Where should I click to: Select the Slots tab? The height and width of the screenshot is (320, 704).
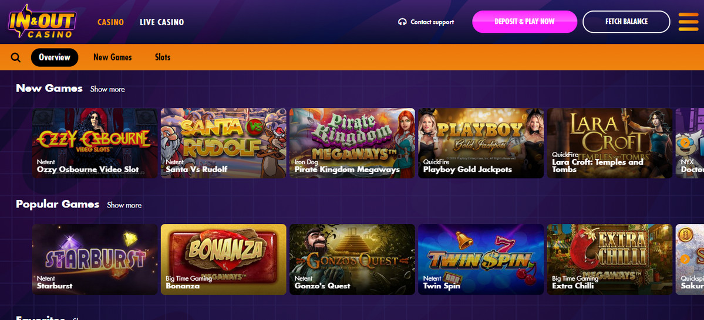point(163,57)
